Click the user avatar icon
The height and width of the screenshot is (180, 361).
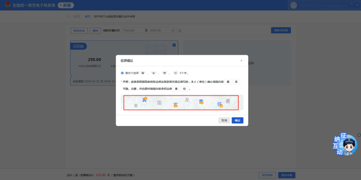click(293, 5)
